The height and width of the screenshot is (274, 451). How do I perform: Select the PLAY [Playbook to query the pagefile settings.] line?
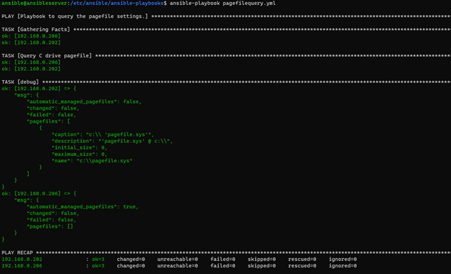click(x=226, y=17)
